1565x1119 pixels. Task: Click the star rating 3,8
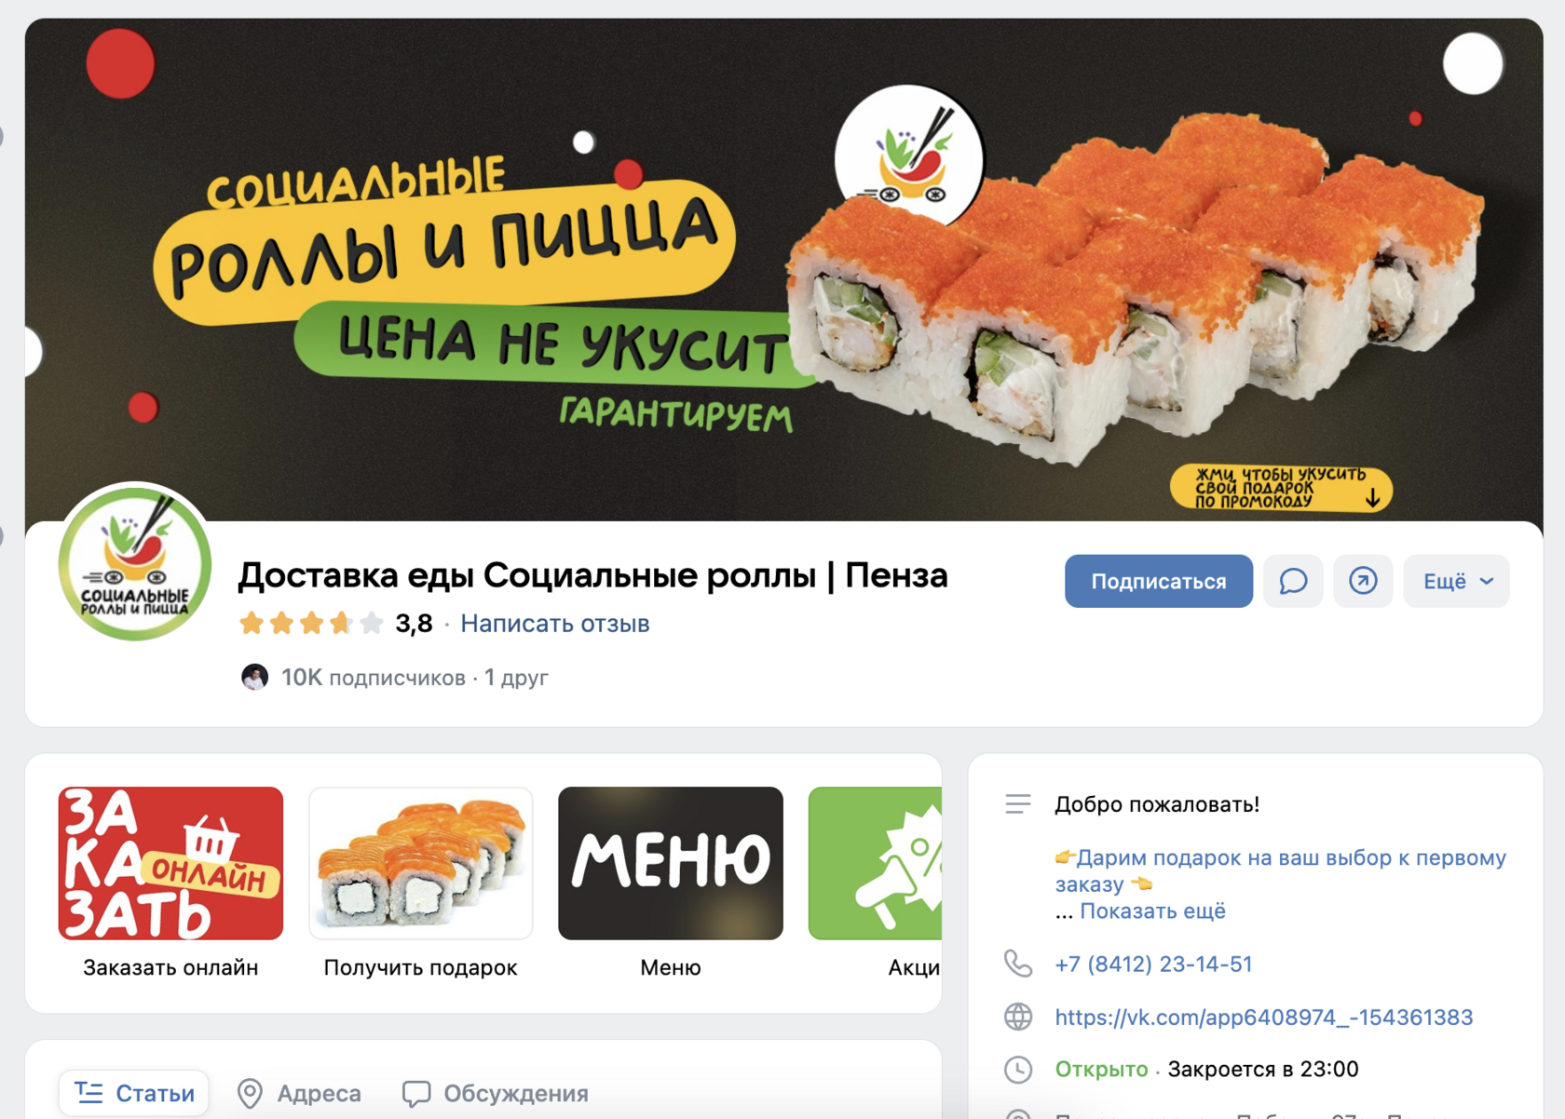(x=335, y=623)
